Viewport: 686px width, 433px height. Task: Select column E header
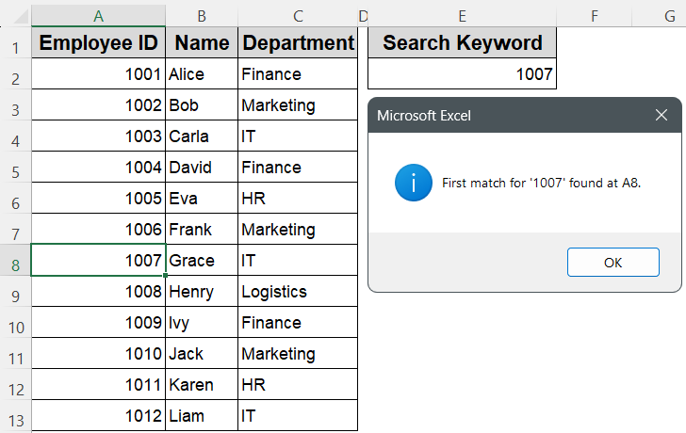pos(462,16)
